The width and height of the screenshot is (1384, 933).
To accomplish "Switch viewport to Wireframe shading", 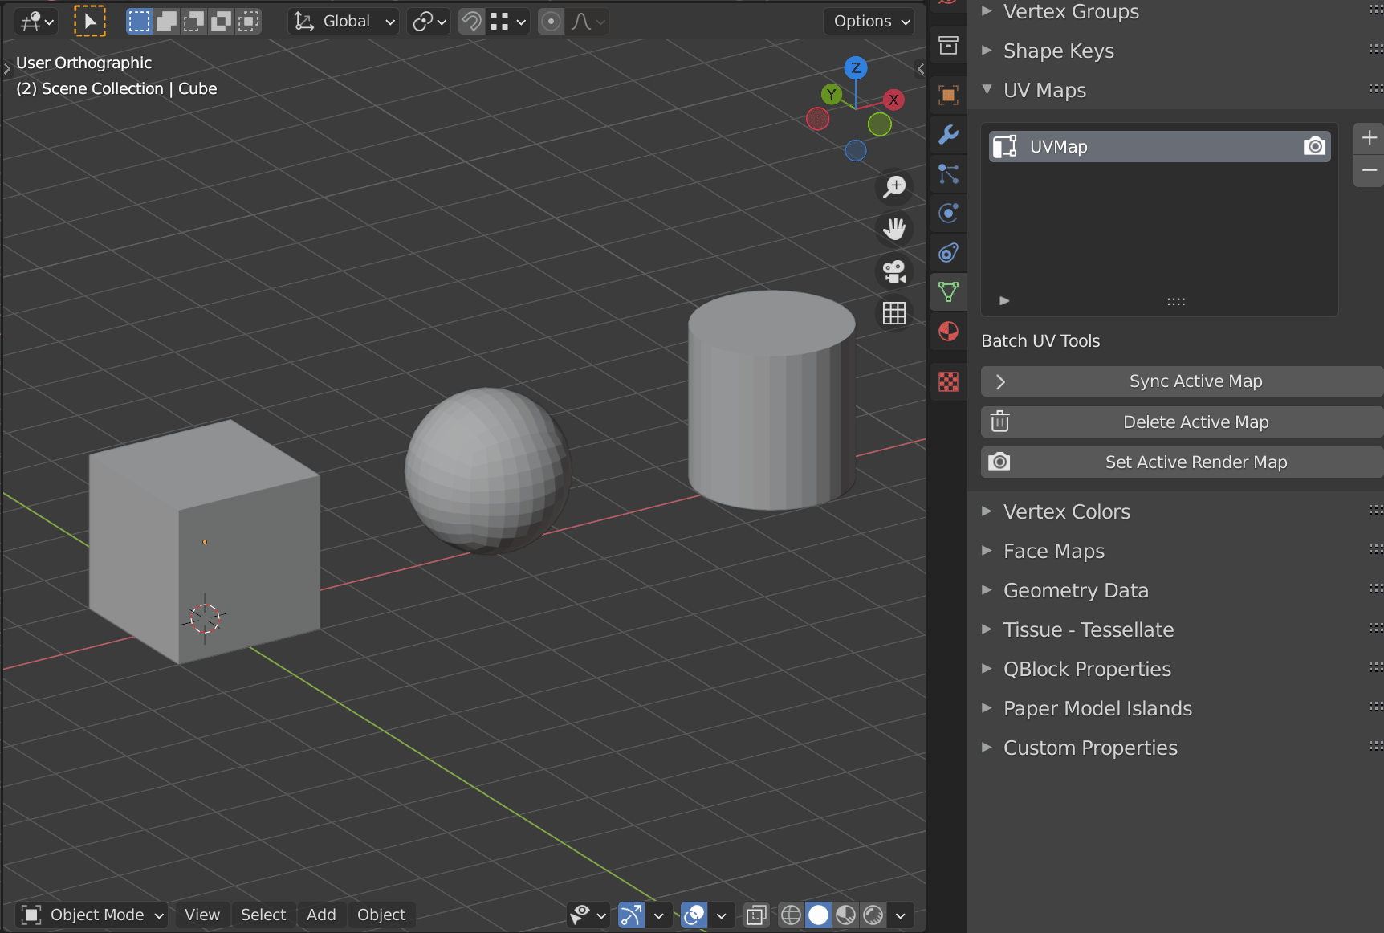I will tap(791, 915).
